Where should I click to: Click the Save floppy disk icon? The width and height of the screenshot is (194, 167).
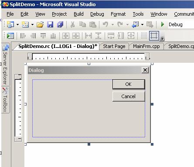50,24
